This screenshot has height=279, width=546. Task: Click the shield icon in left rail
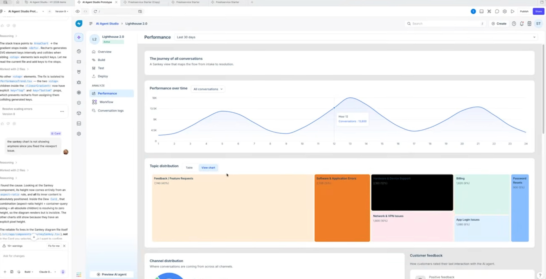79,72
